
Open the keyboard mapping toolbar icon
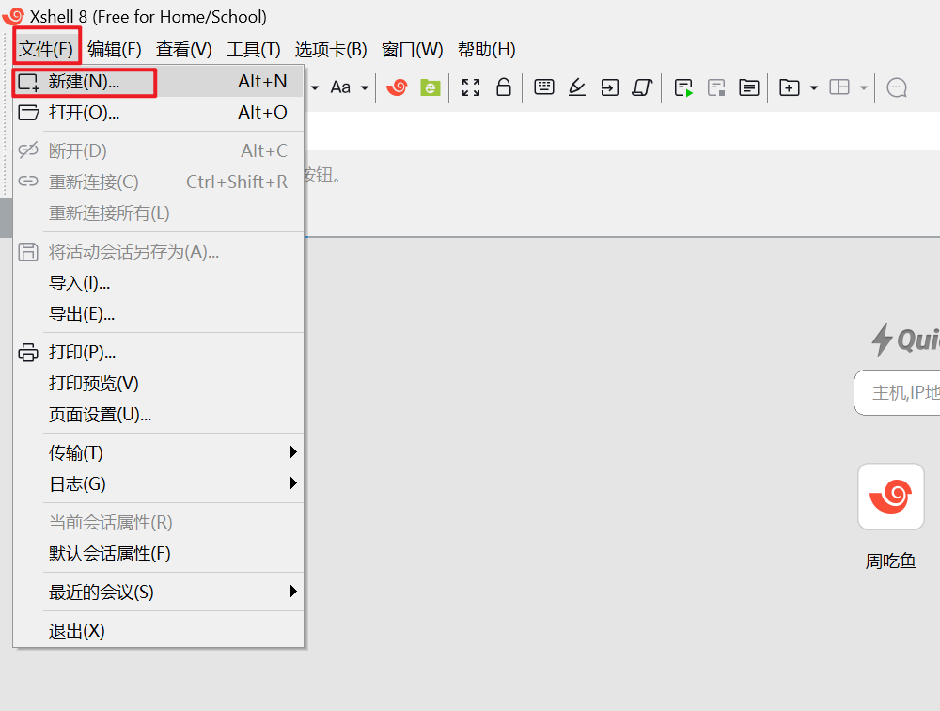coord(543,87)
